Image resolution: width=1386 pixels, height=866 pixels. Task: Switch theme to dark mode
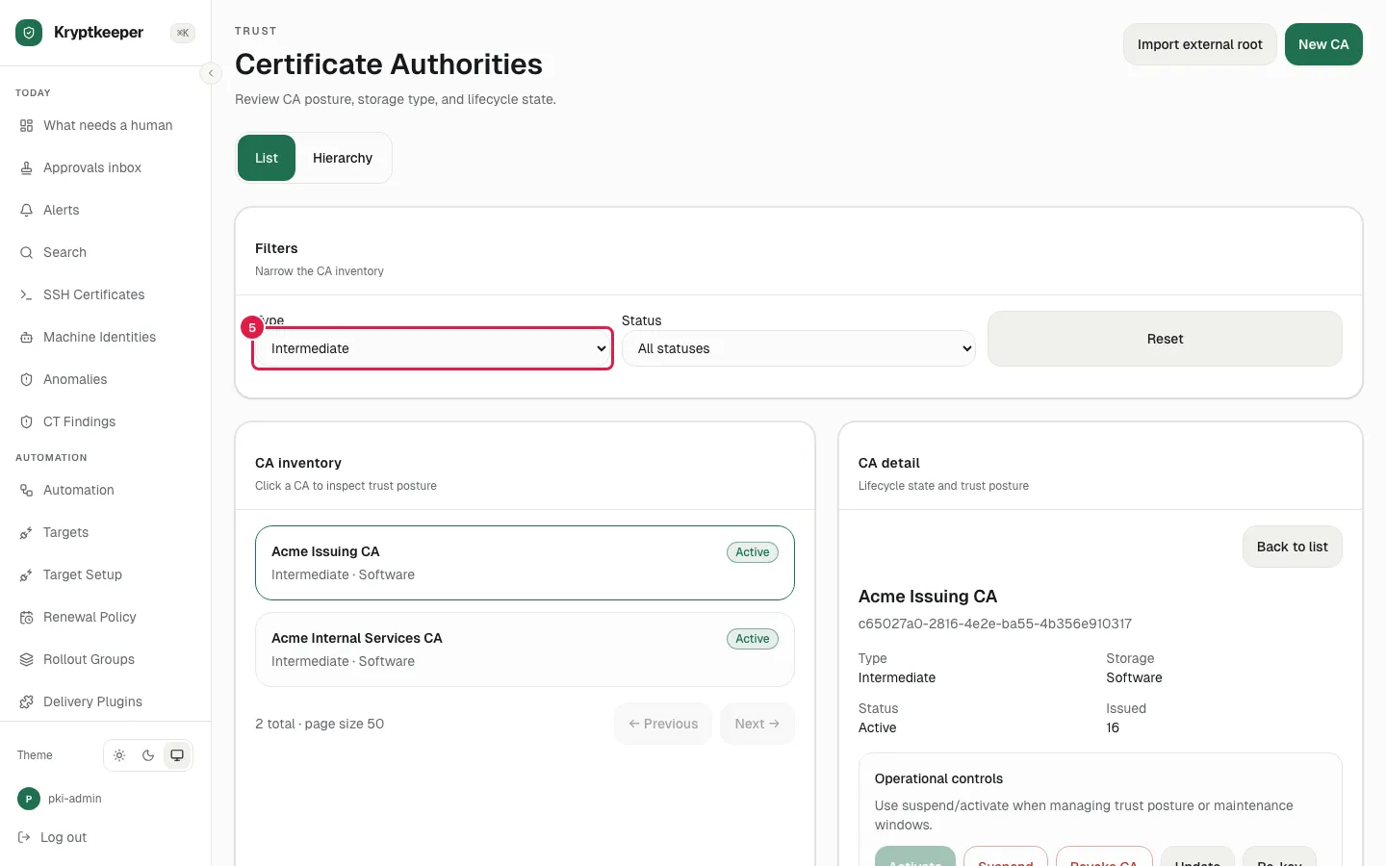pos(148,755)
